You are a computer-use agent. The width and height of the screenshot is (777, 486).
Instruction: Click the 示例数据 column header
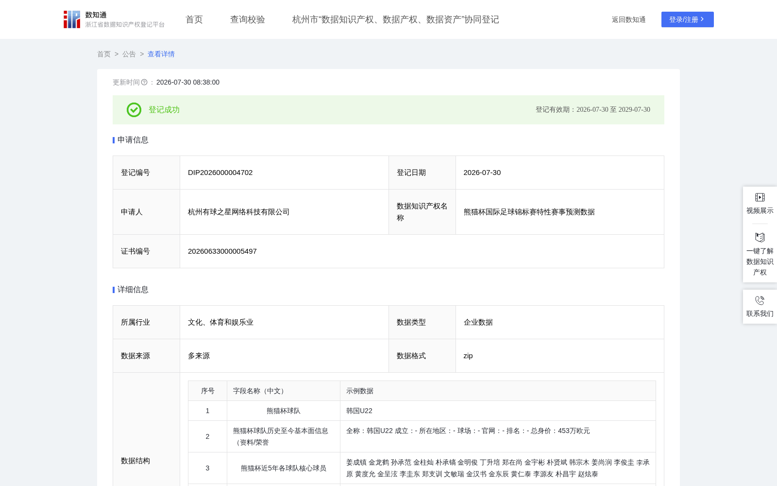tap(498, 391)
